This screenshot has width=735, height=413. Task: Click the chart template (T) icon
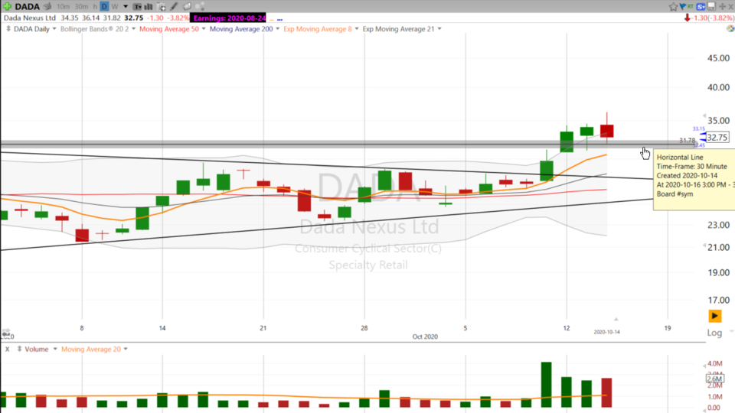[137, 7]
